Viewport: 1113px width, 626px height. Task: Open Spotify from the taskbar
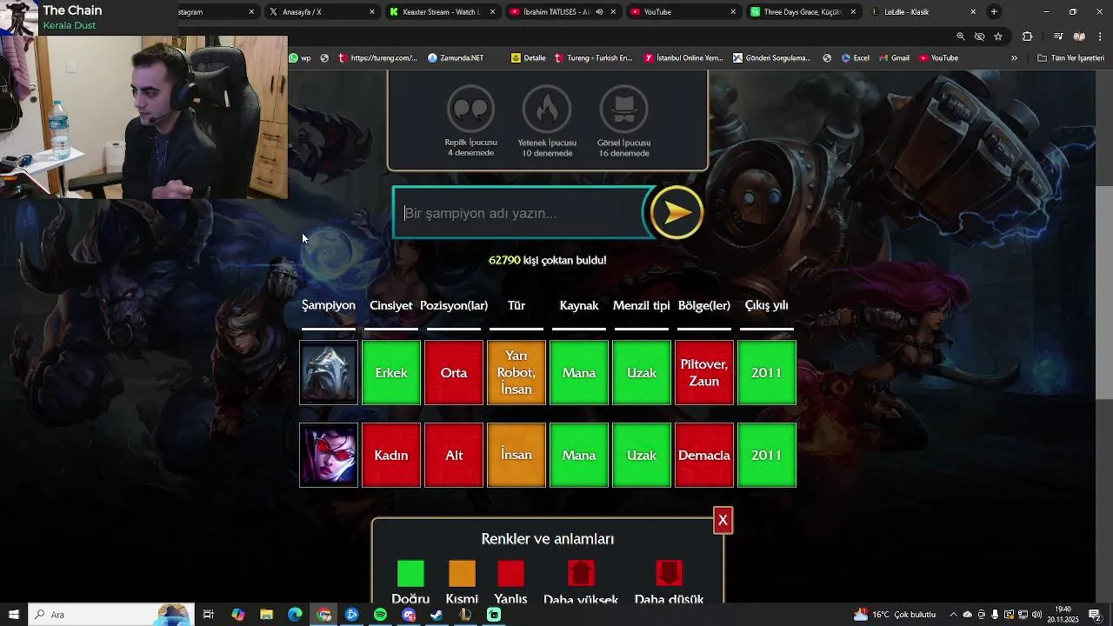coord(380,615)
